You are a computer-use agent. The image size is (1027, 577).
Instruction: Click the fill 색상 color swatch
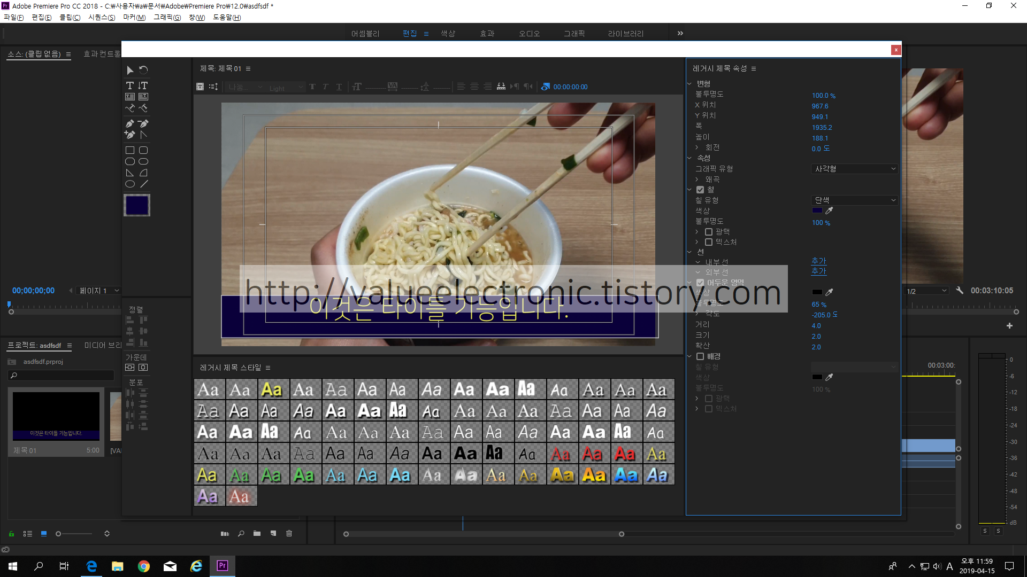tap(817, 211)
